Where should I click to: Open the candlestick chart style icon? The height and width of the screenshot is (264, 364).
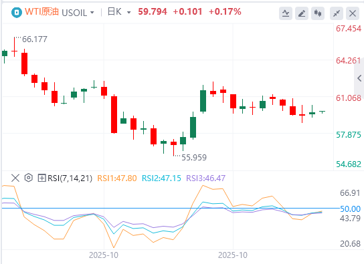coord(318,13)
